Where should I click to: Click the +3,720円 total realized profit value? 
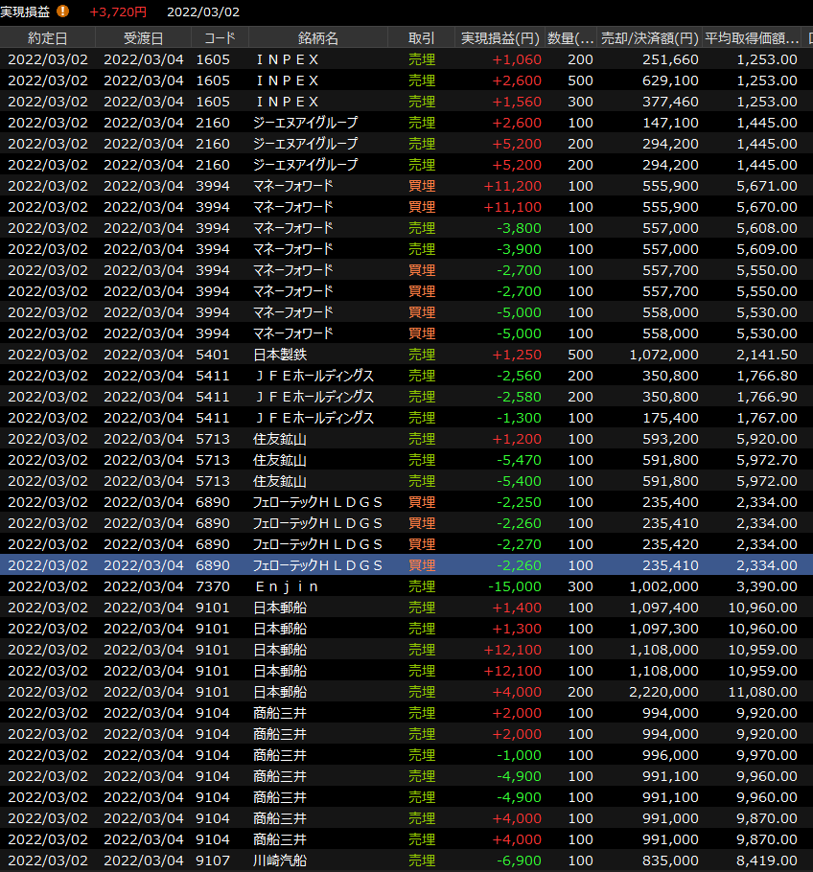(x=117, y=11)
